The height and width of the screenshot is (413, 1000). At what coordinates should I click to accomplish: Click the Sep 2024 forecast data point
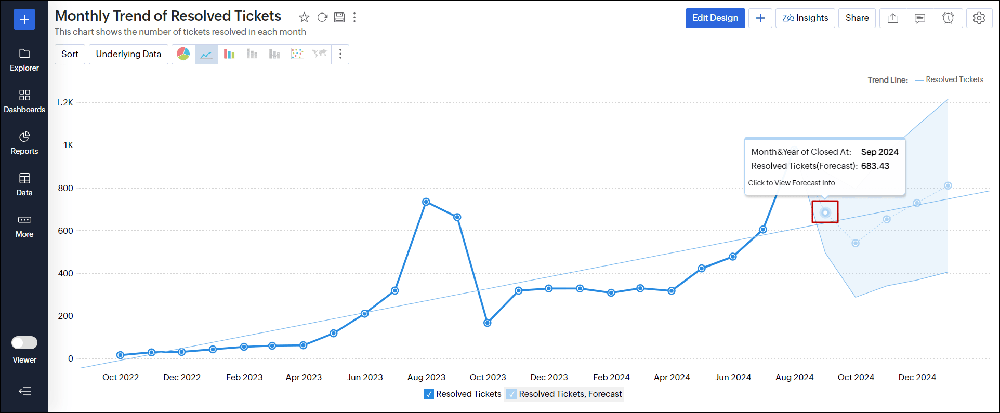pyautogui.click(x=825, y=212)
